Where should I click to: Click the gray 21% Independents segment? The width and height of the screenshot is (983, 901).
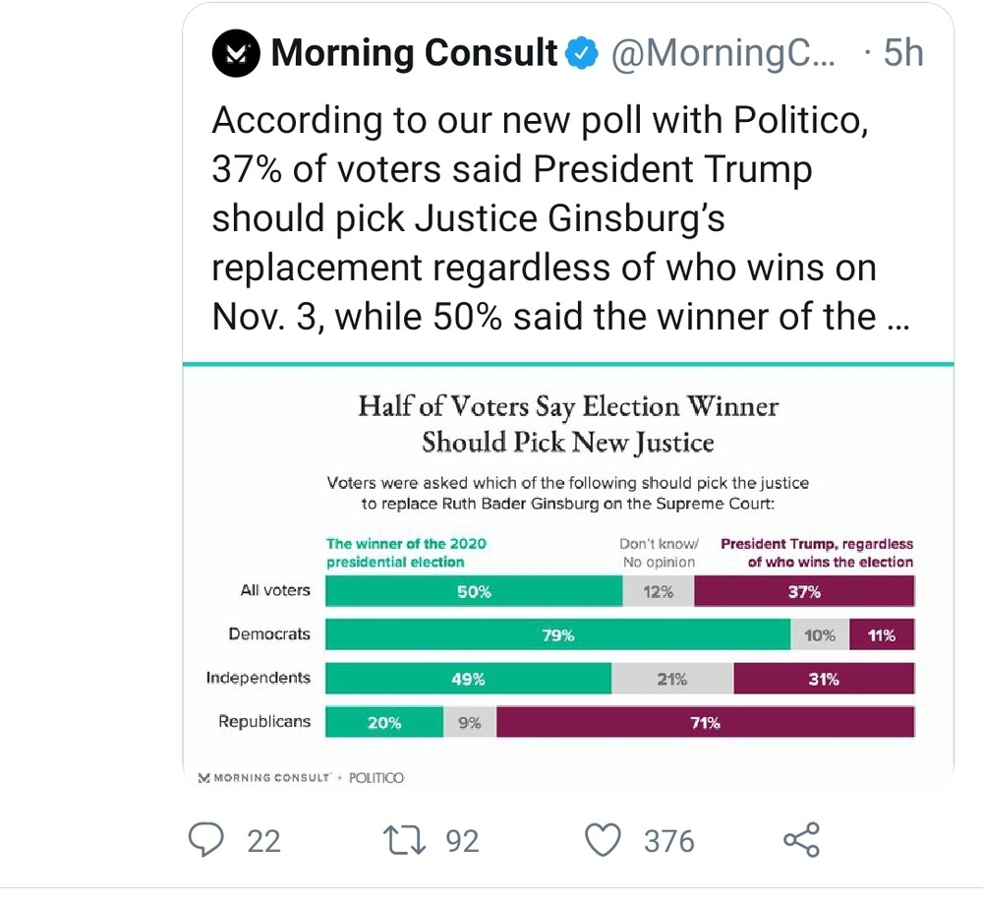point(672,679)
